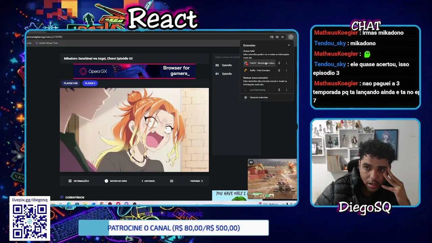Click the crossed-out eye icon in address bar
This screenshot has width=432, height=243.
[277, 37]
